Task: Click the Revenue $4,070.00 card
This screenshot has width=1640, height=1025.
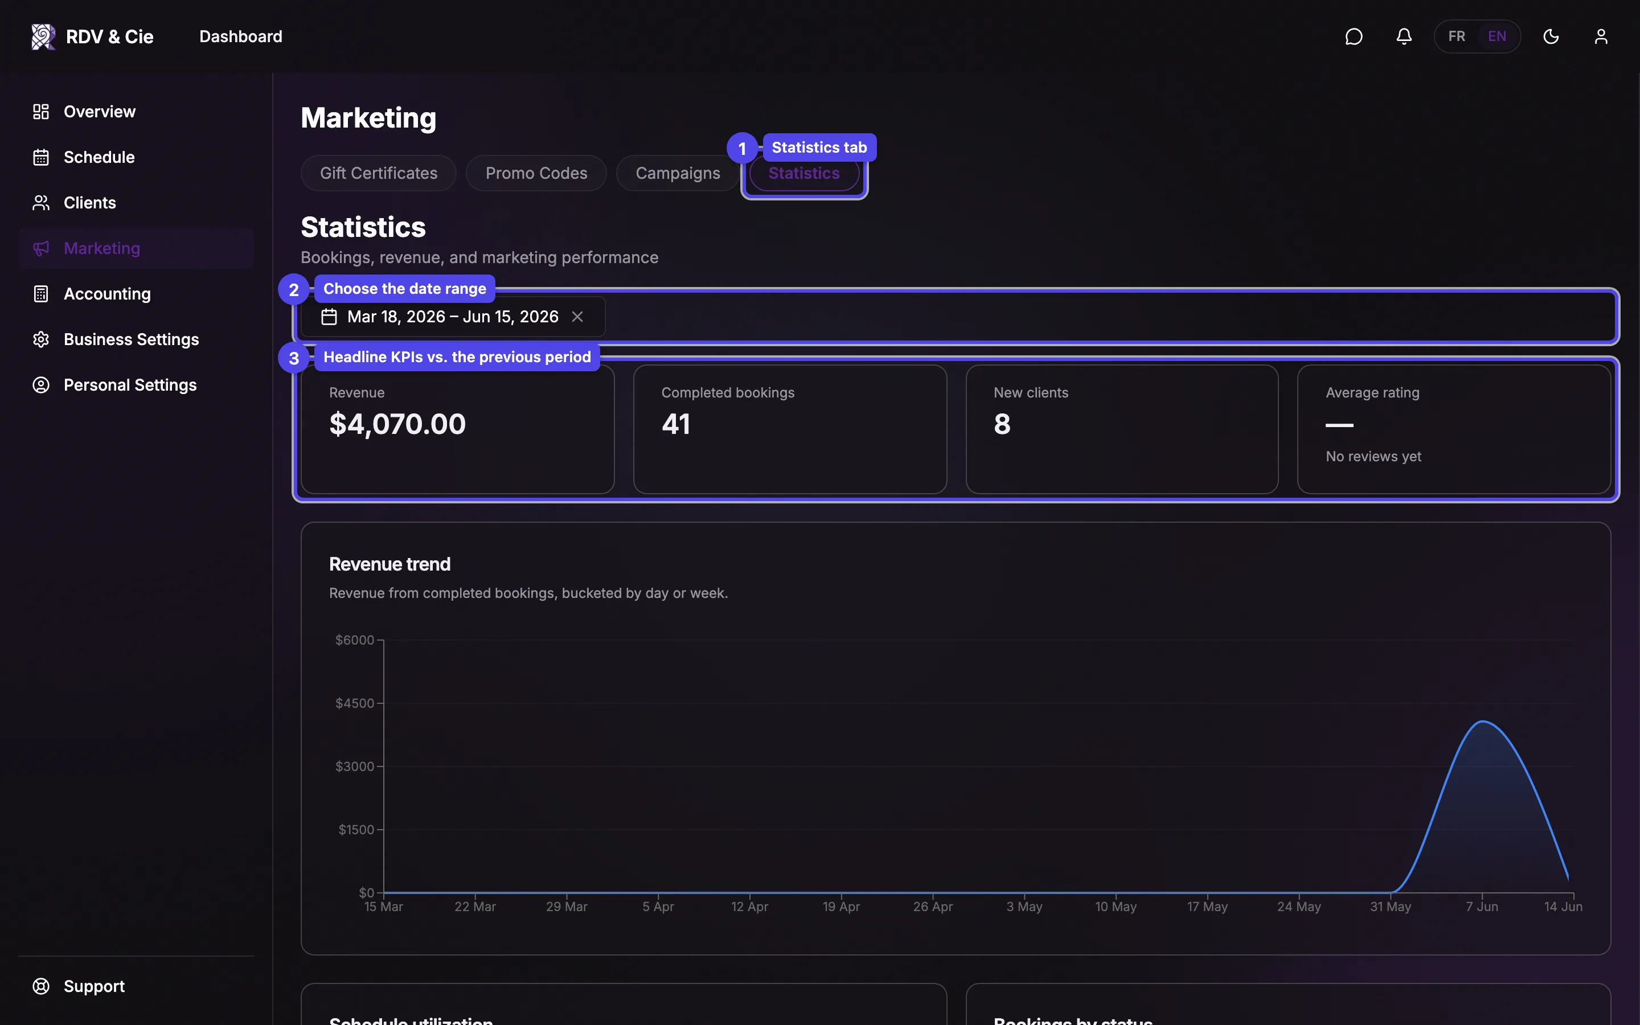Action: 457,429
